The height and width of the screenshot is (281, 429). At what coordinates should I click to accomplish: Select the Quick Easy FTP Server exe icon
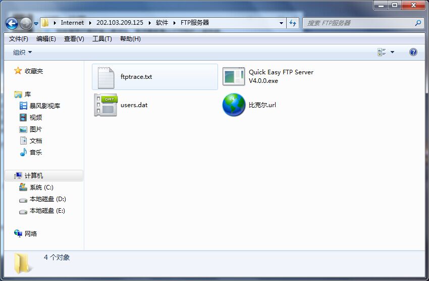234,77
